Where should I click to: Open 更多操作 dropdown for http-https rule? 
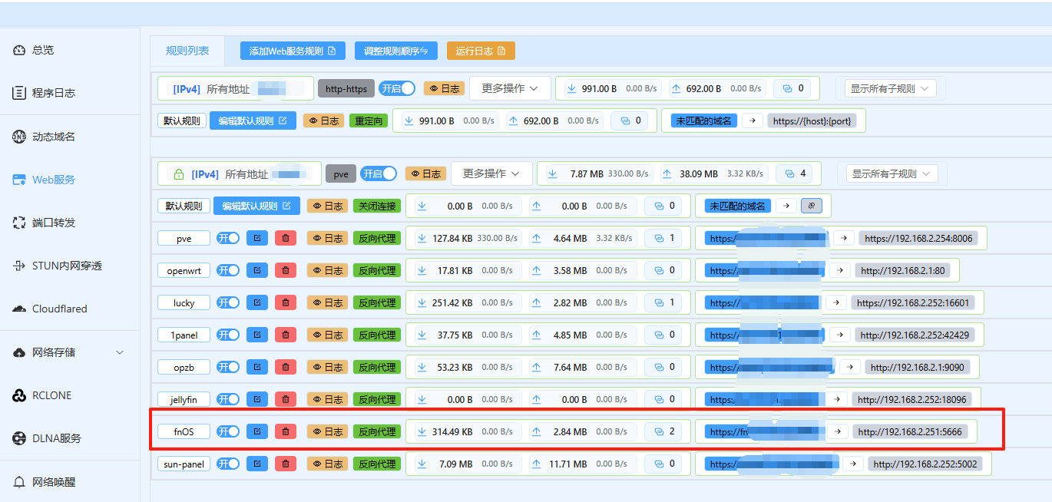tap(510, 88)
